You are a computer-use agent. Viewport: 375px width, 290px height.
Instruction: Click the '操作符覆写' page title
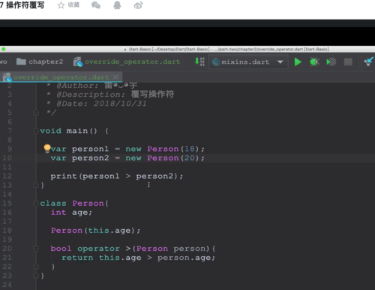pos(25,5)
